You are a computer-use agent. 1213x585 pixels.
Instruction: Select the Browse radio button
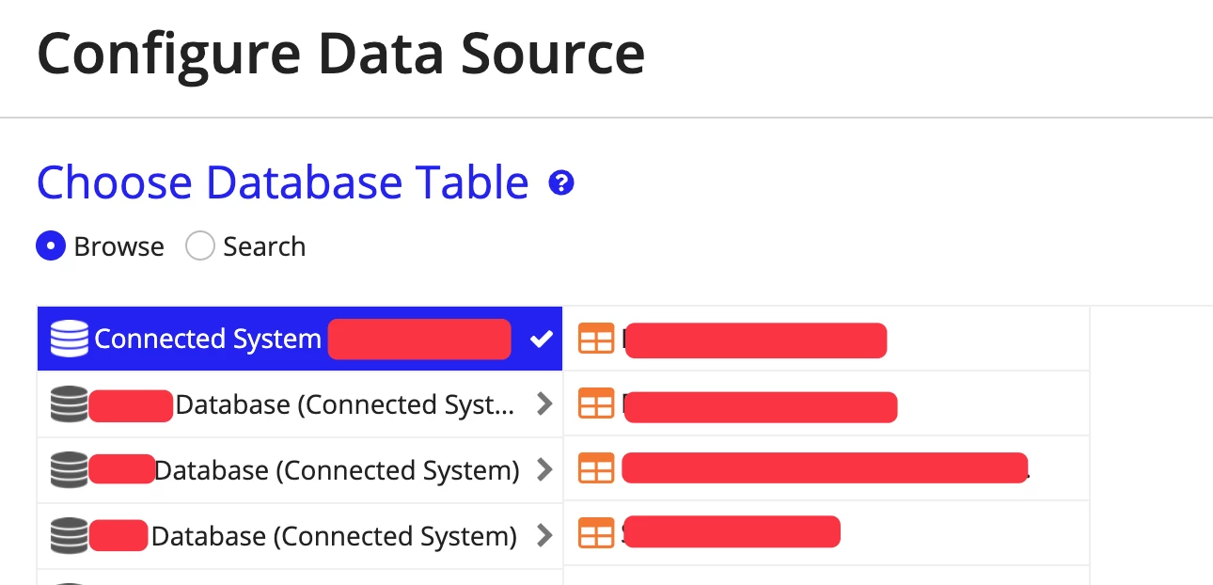coord(51,246)
